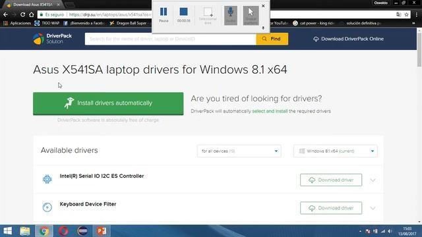Click the yellow Find button

click(x=272, y=39)
